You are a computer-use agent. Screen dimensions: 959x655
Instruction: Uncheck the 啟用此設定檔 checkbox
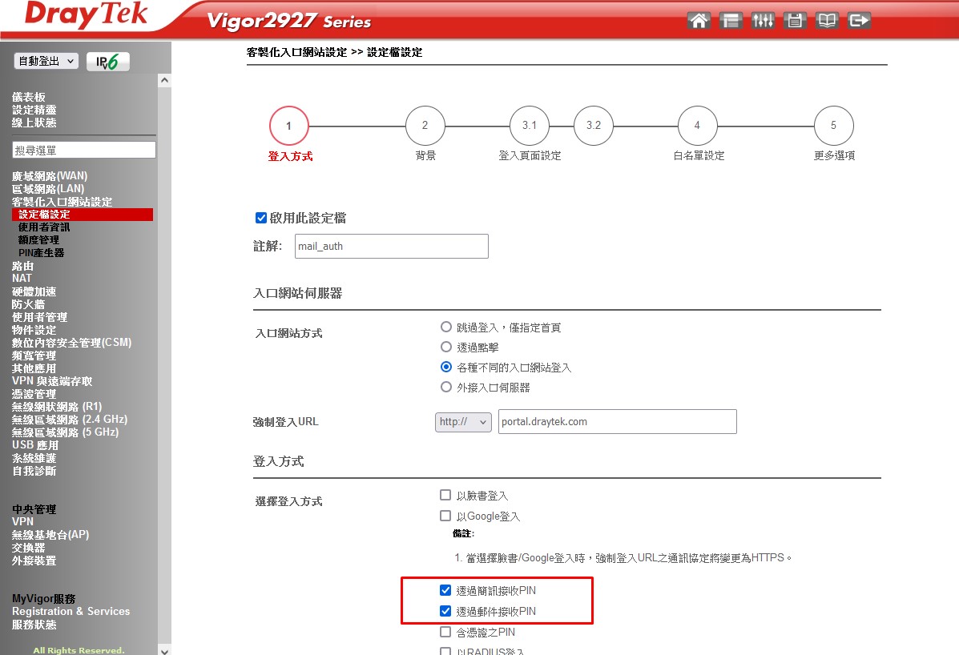260,218
